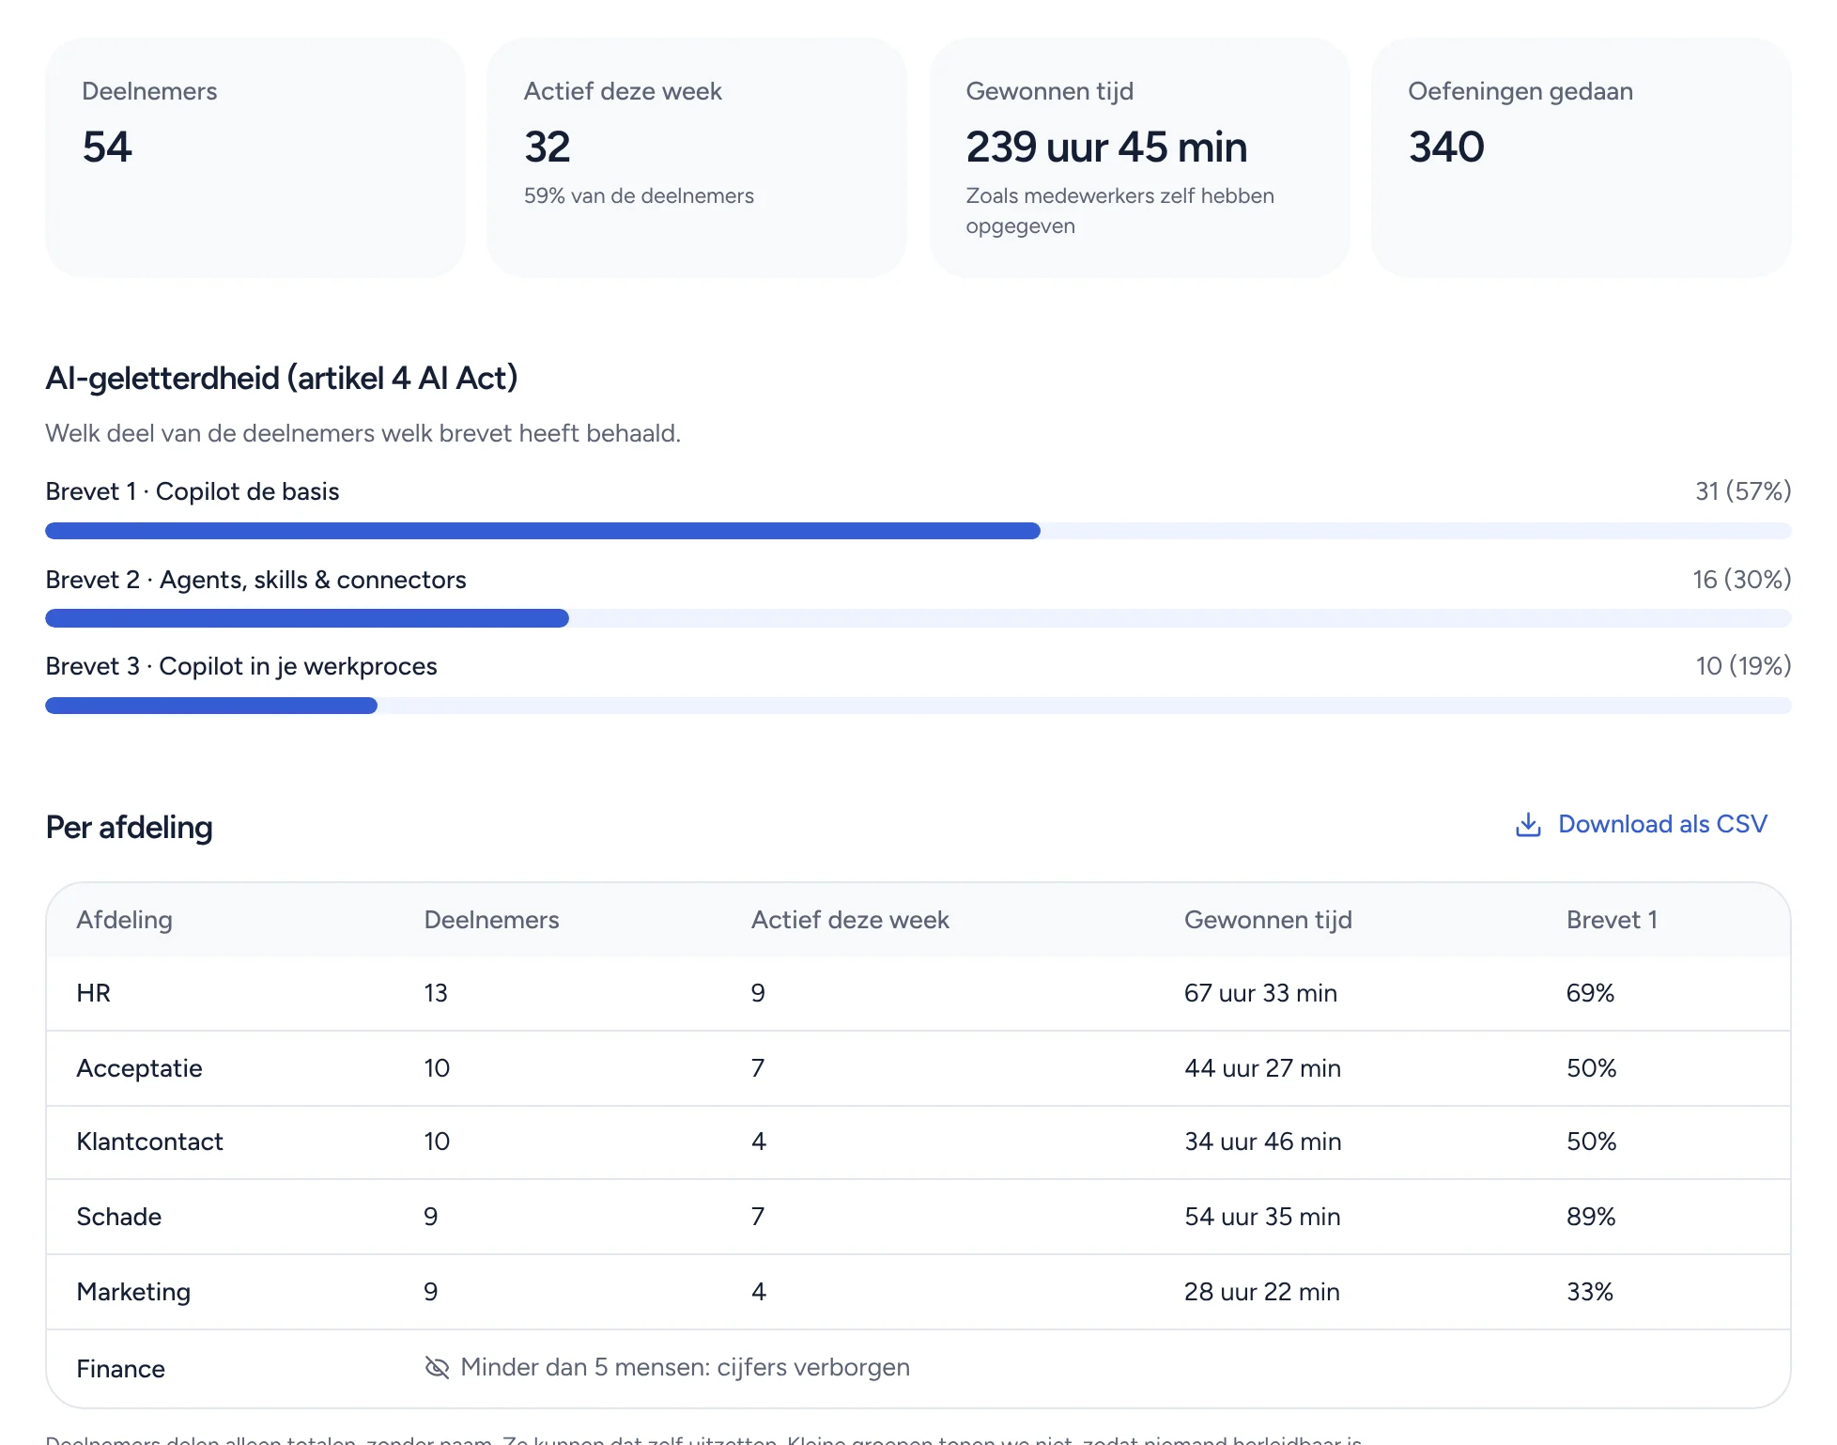Click the Afdeling column header
Screen dimensions: 1837x1445
[x=124, y=920]
